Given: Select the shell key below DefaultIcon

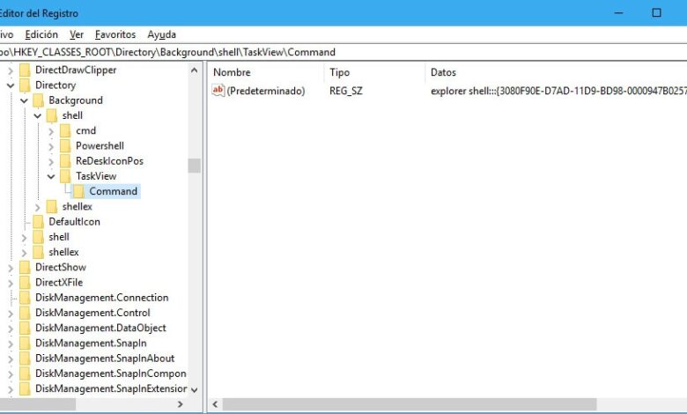Looking at the screenshot, I should [59, 237].
